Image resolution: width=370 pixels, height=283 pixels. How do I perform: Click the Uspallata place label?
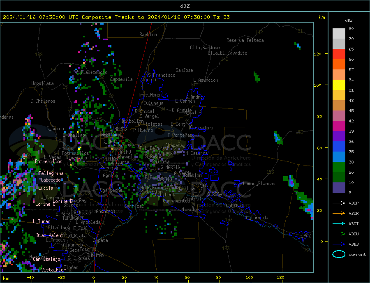pos(42,83)
